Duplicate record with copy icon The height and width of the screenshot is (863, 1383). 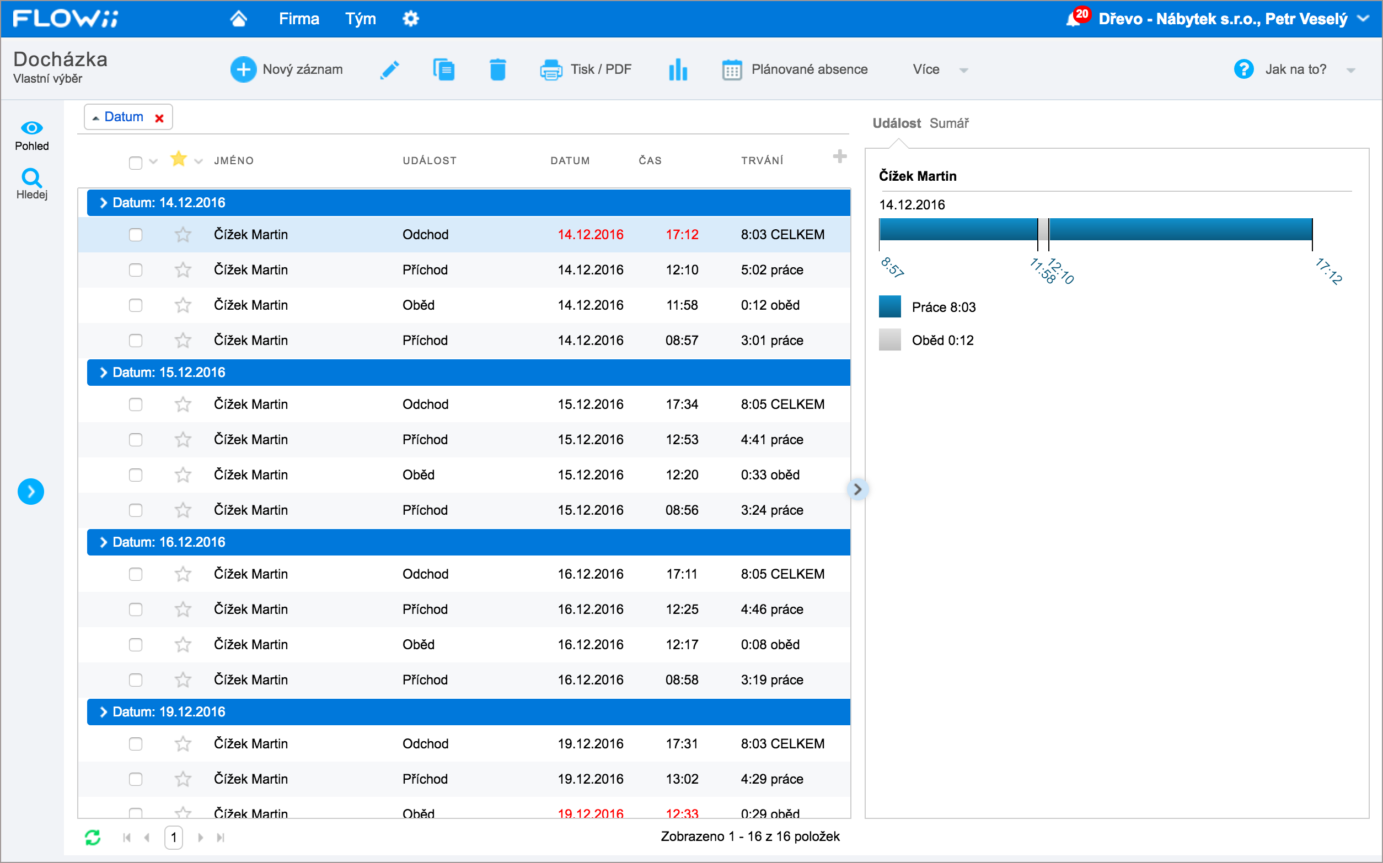pyautogui.click(x=444, y=69)
